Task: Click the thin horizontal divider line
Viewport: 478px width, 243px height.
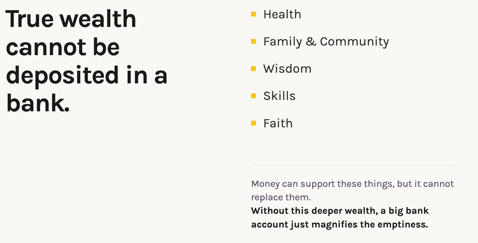Action: (353, 165)
